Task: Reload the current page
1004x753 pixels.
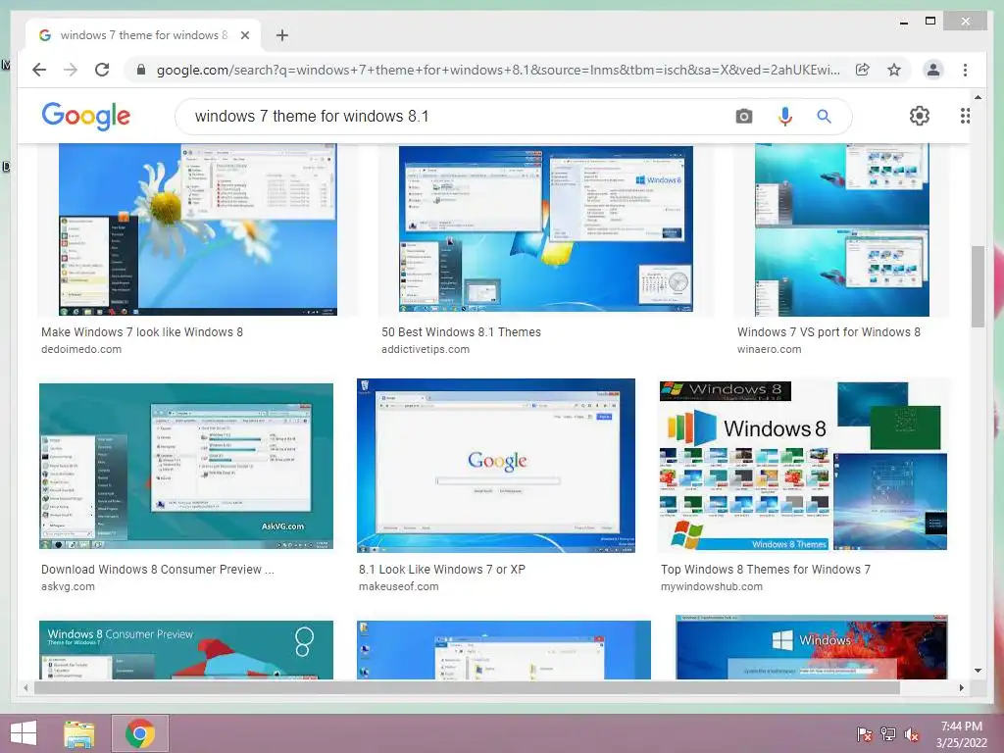Action: [x=102, y=70]
